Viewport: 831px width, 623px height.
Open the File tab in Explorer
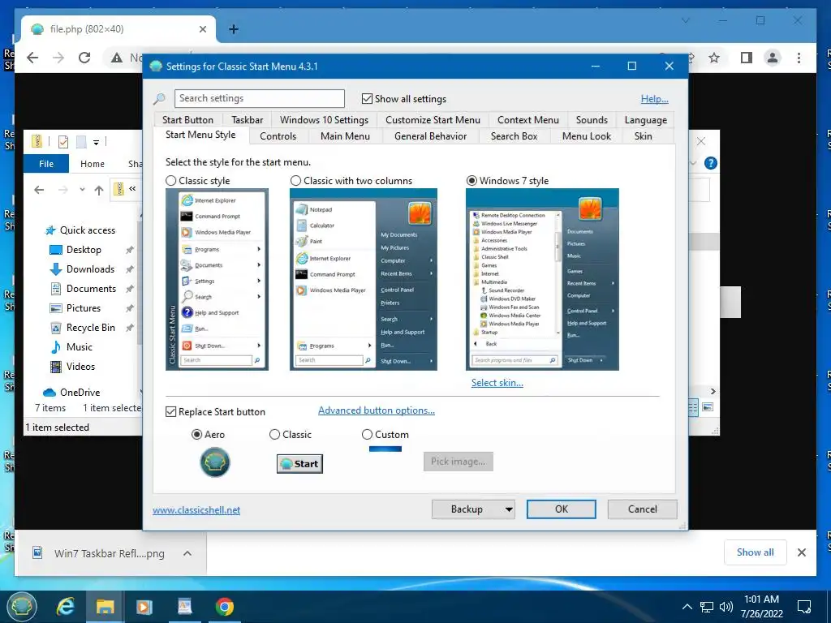tap(46, 164)
